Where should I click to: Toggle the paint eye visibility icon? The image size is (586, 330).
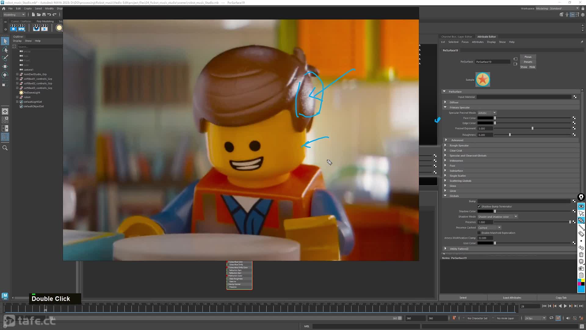pos(581,206)
